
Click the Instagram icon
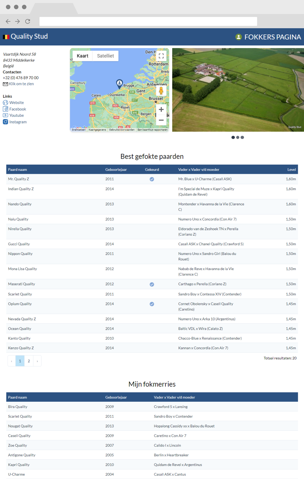pyautogui.click(x=5, y=122)
